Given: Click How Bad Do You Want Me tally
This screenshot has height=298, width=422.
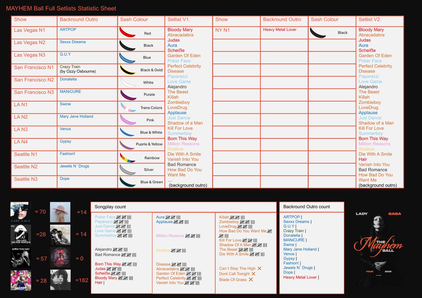Looking at the screenshot, I should 245,233.
